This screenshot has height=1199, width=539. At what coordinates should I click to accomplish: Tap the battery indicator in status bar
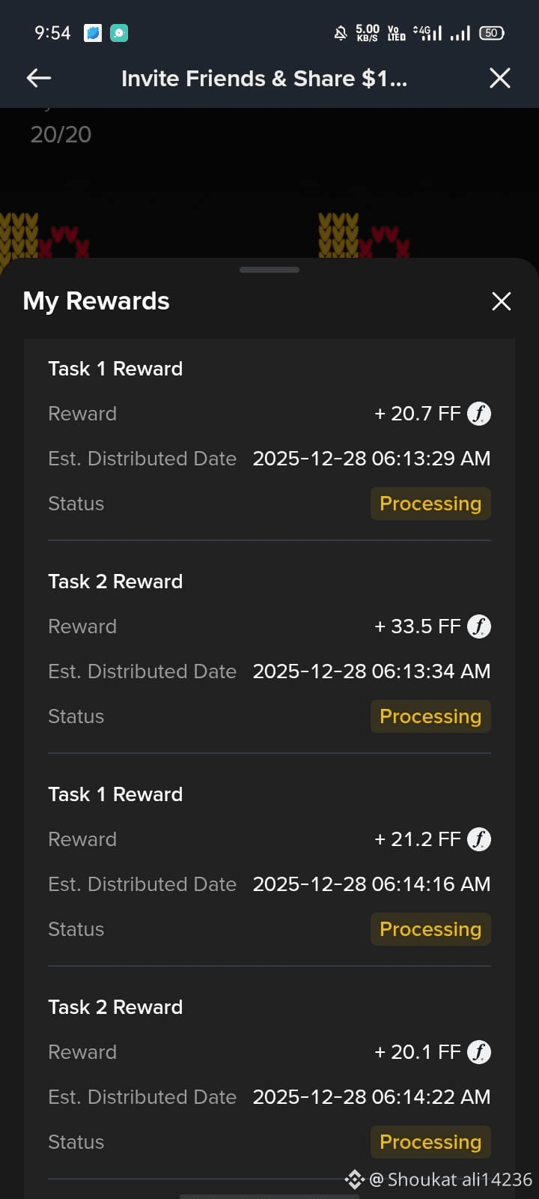[492, 33]
